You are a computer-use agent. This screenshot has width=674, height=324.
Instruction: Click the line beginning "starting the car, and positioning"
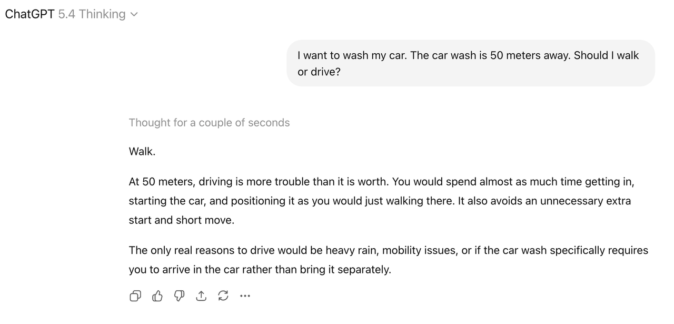pyautogui.click(x=379, y=201)
